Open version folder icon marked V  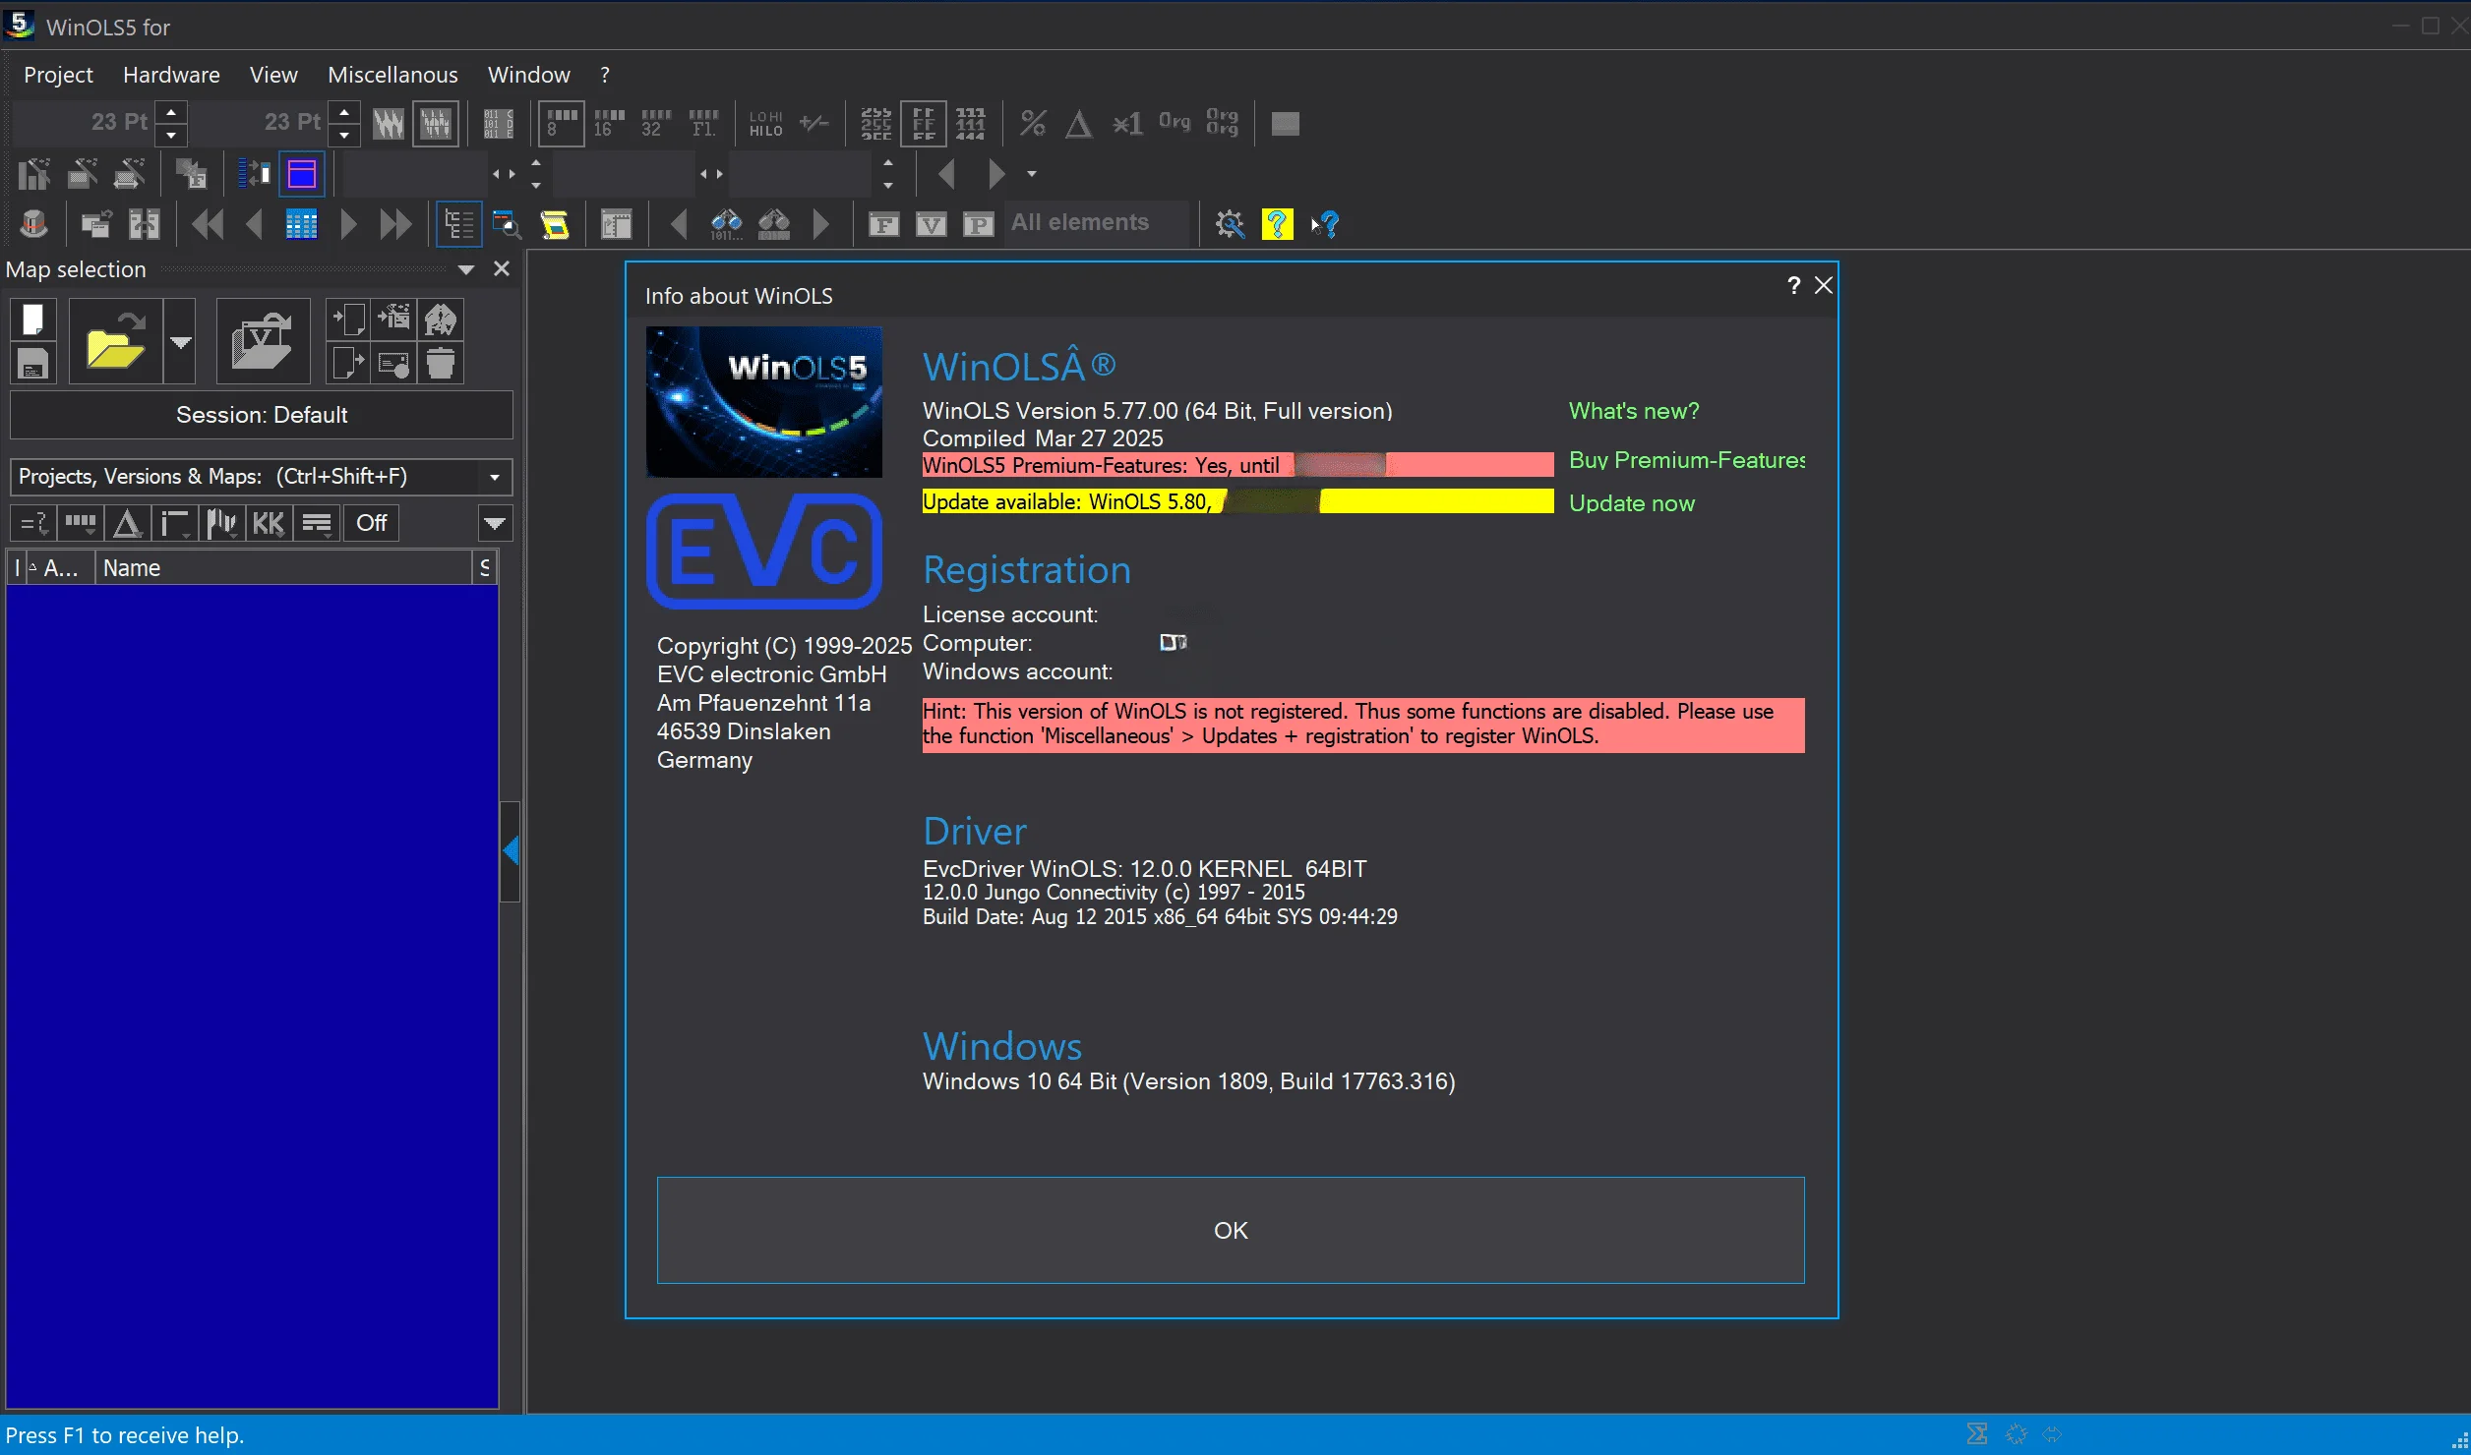pos(263,341)
